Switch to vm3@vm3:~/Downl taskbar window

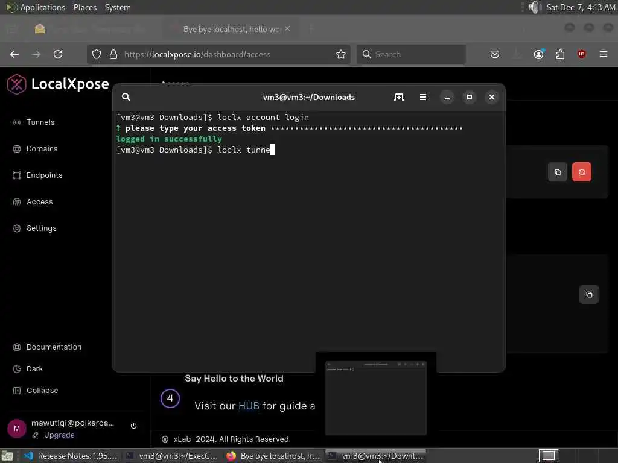pos(375,456)
